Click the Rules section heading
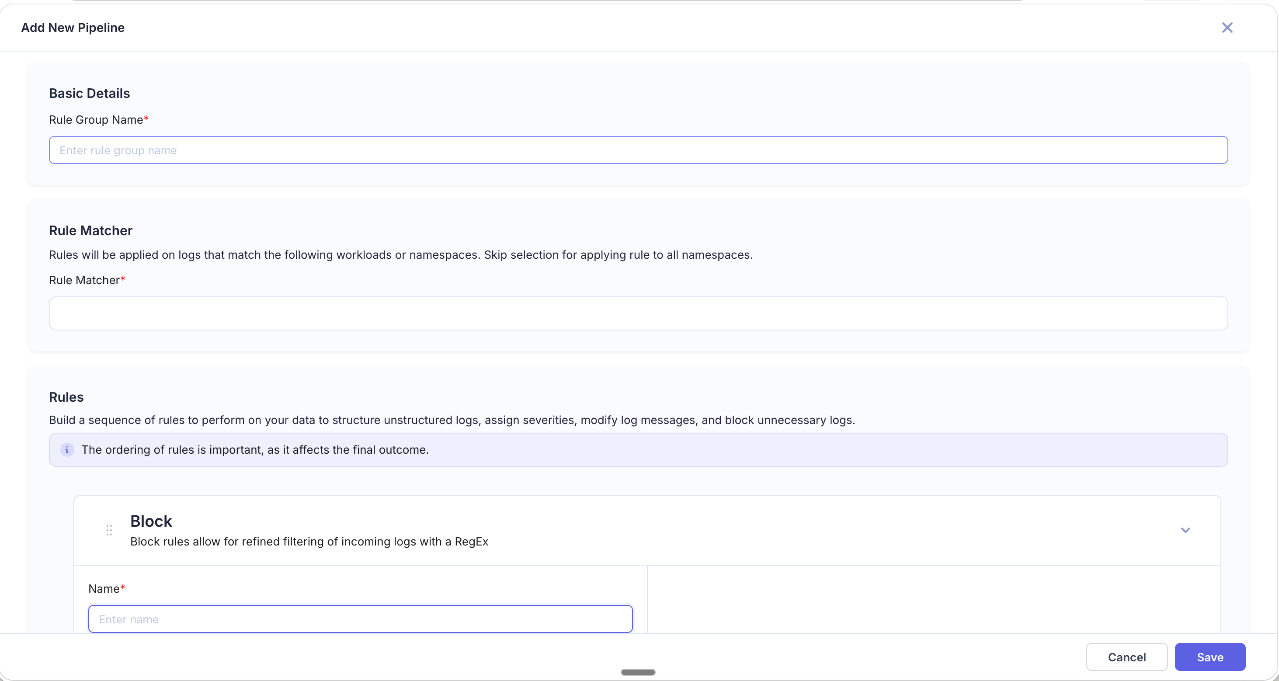Viewport: 1279px width, 681px height. [x=66, y=397]
